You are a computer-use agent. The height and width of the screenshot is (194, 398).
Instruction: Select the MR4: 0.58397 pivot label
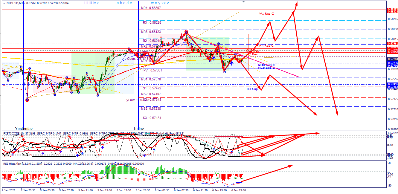point(151,8)
